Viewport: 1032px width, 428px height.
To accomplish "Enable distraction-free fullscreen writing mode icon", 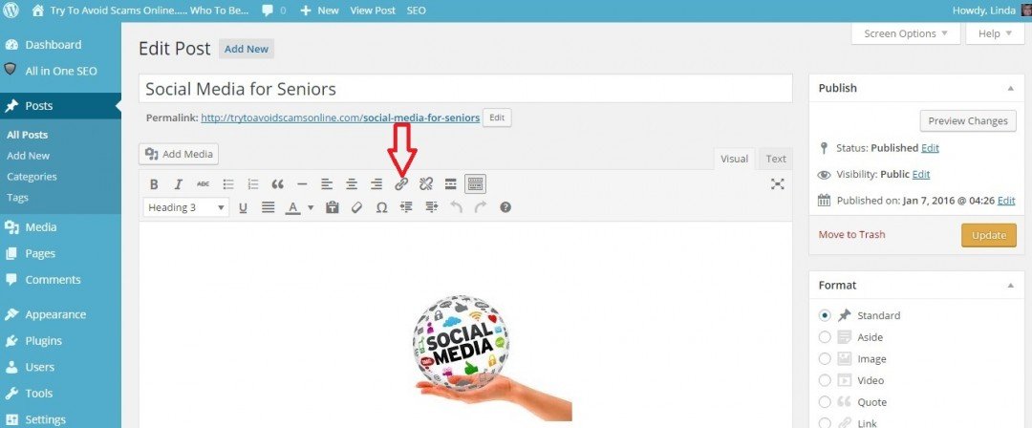I will click(777, 184).
